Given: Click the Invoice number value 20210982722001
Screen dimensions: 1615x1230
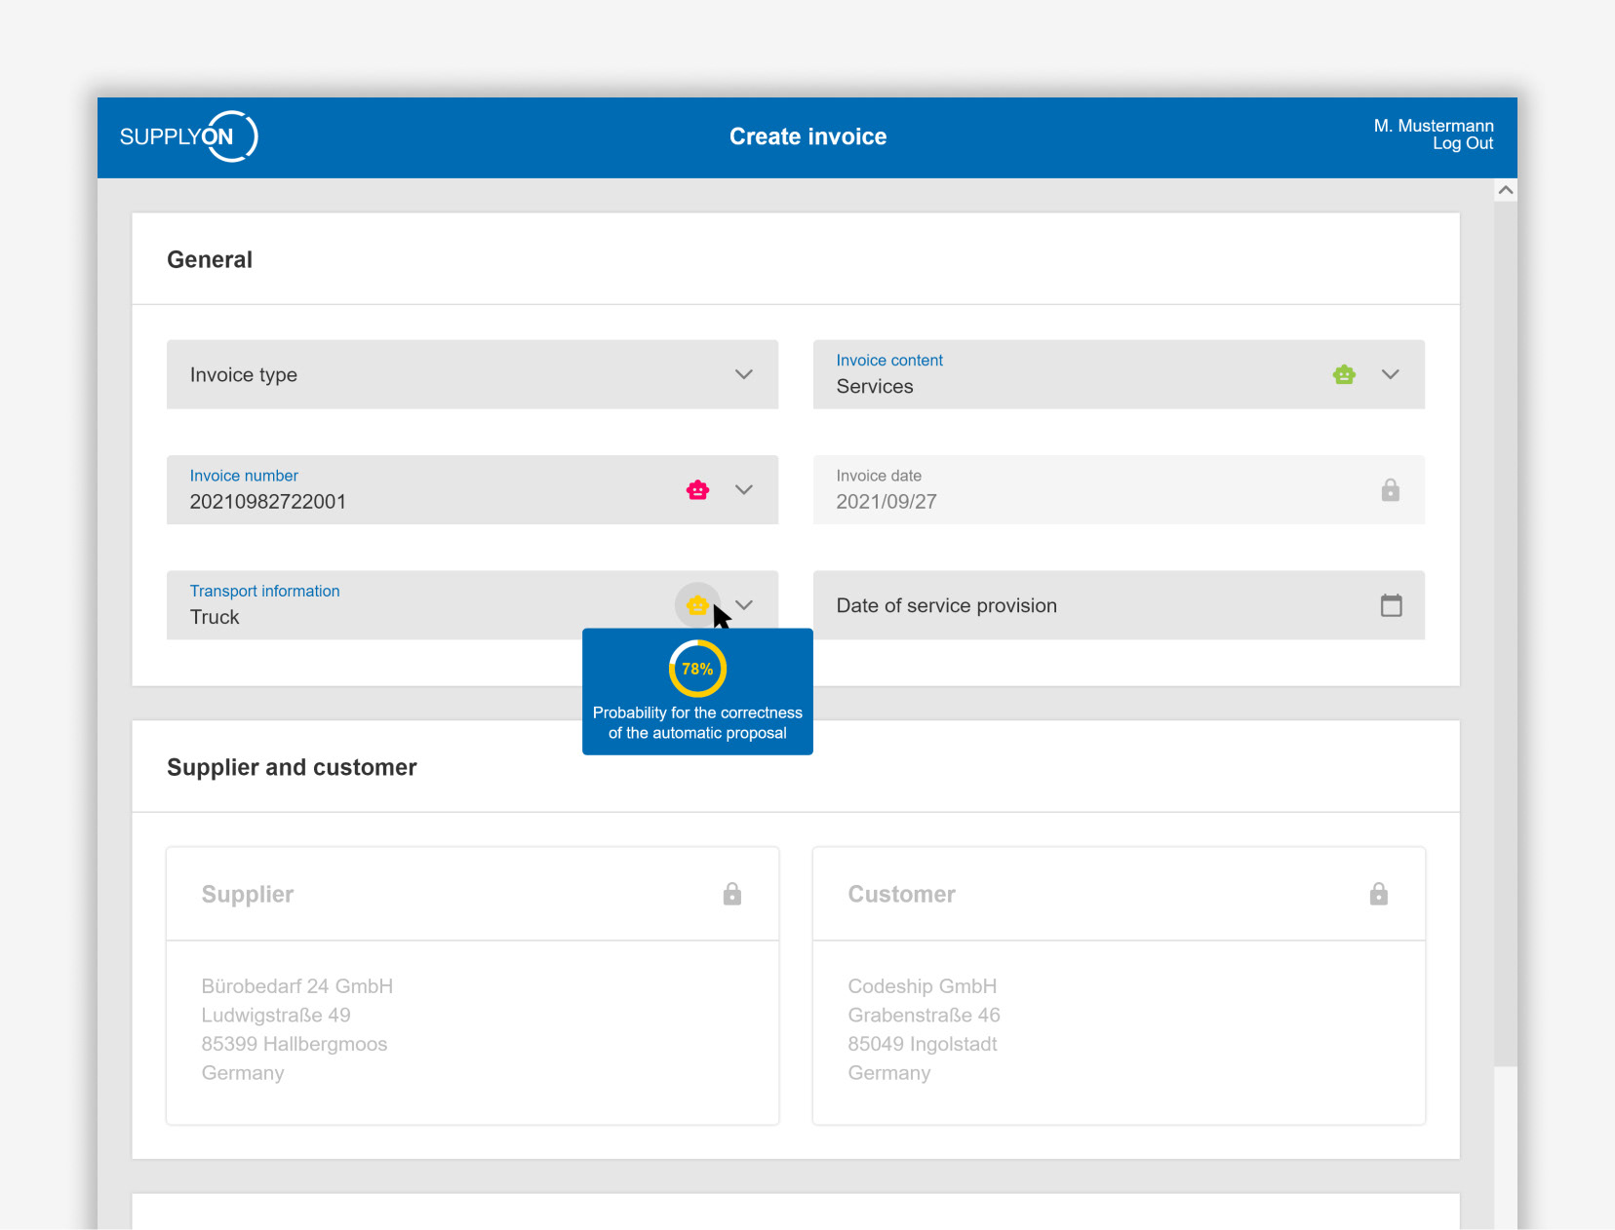Looking at the screenshot, I should point(268,502).
